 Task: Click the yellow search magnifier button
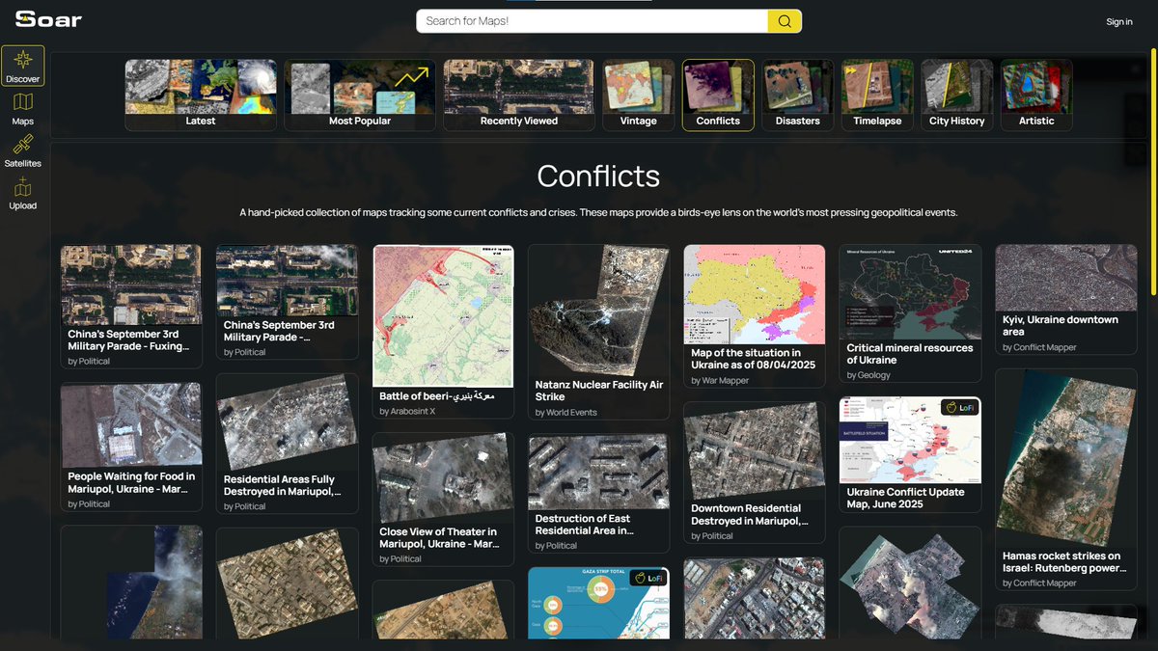pyautogui.click(x=784, y=20)
